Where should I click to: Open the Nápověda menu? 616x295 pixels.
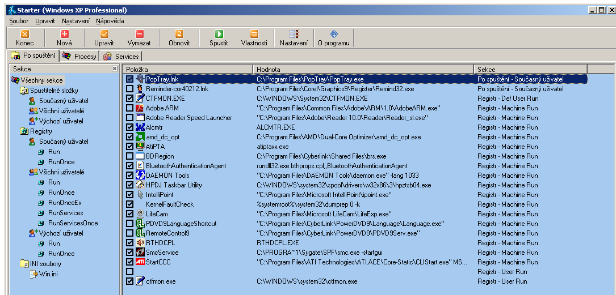tap(110, 21)
